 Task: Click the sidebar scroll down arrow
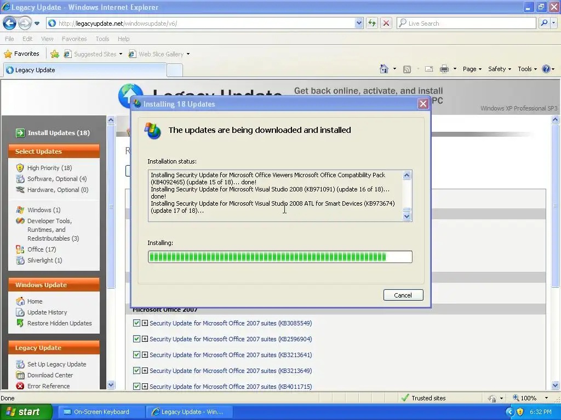pyautogui.click(x=111, y=385)
